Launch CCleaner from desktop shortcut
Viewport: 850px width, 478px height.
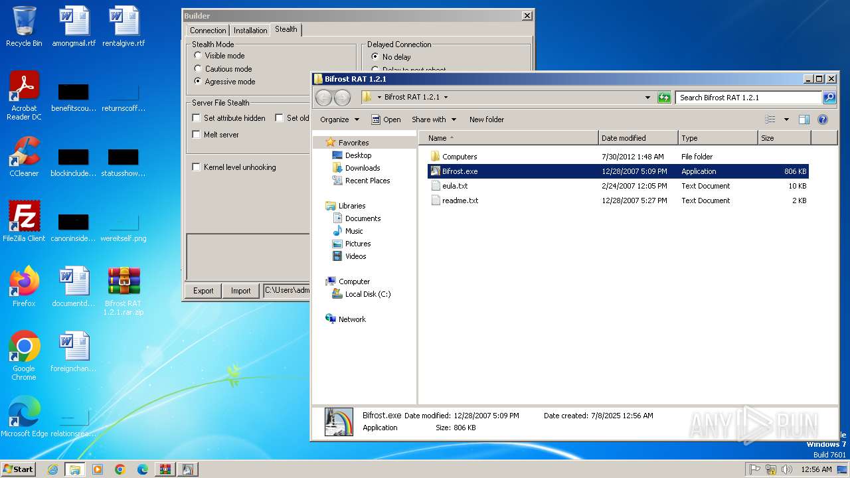(24, 157)
